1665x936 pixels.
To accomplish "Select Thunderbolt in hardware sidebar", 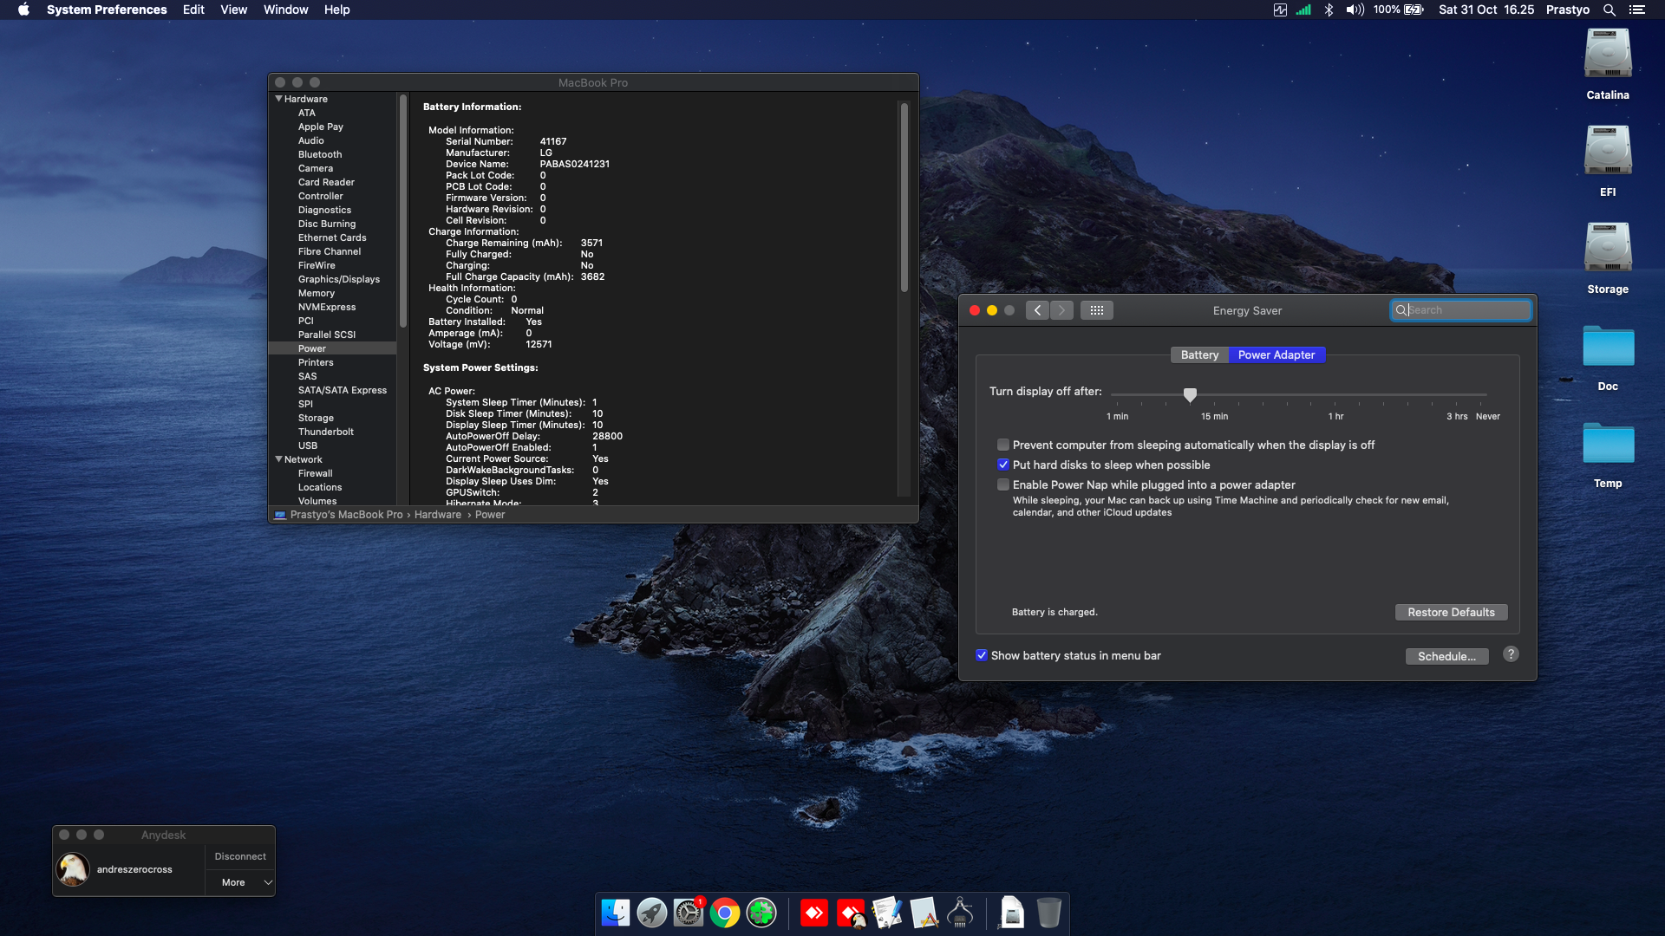I will (326, 432).
